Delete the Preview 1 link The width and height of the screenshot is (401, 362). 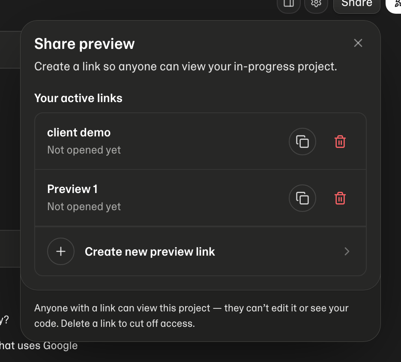pyautogui.click(x=340, y=198)
